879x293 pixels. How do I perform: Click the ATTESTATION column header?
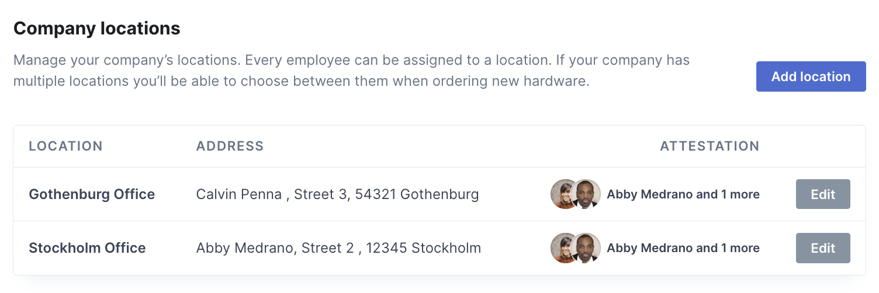click(710, 146)
